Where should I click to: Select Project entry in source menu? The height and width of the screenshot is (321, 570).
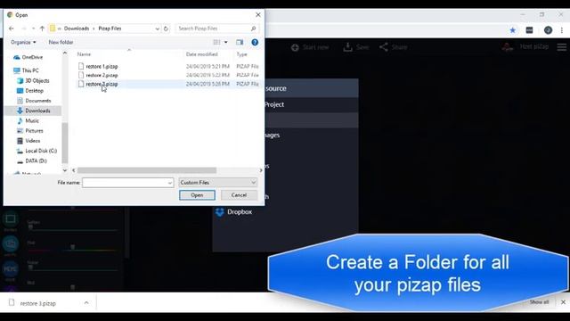274,105
